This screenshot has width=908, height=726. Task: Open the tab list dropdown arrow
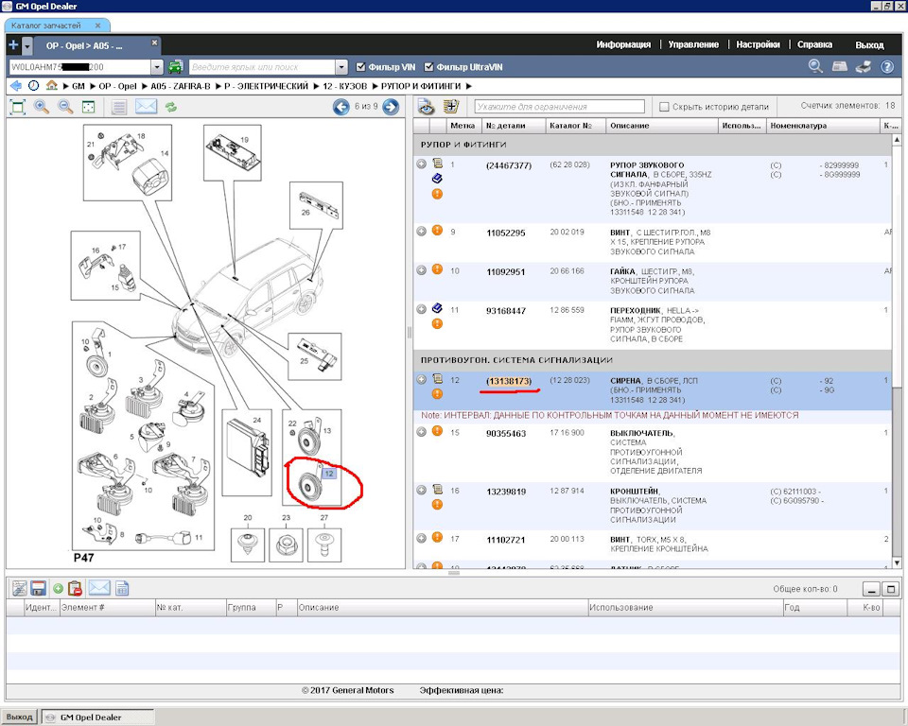point(26,45)
